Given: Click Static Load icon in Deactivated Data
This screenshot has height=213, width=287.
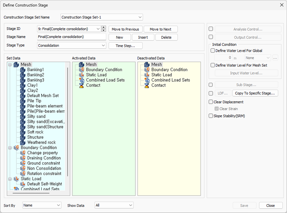Looking at the screenshot, I should [x=147, y=75].
